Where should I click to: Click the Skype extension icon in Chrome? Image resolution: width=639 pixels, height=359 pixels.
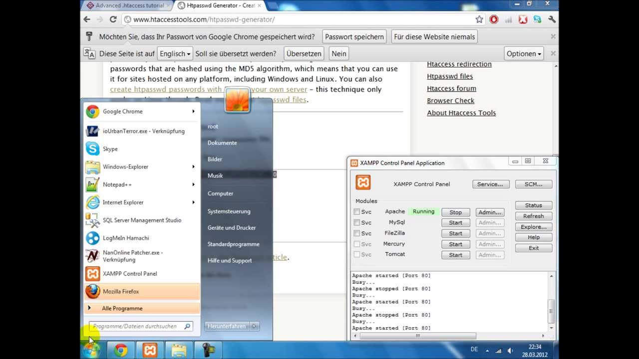point(537,19)
